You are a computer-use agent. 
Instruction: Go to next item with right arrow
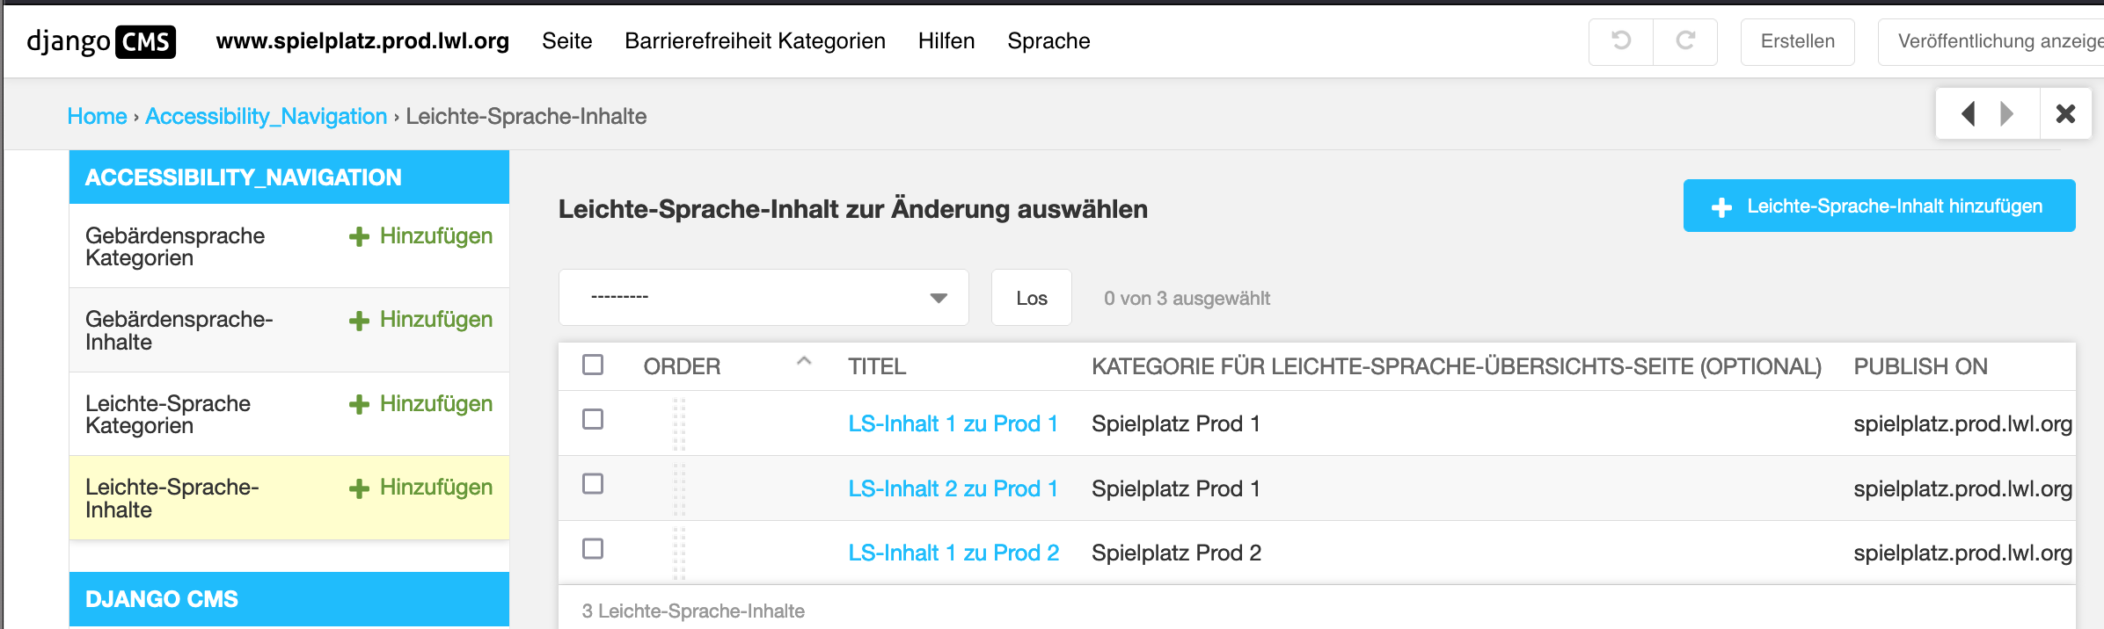tap(2006, 113)
